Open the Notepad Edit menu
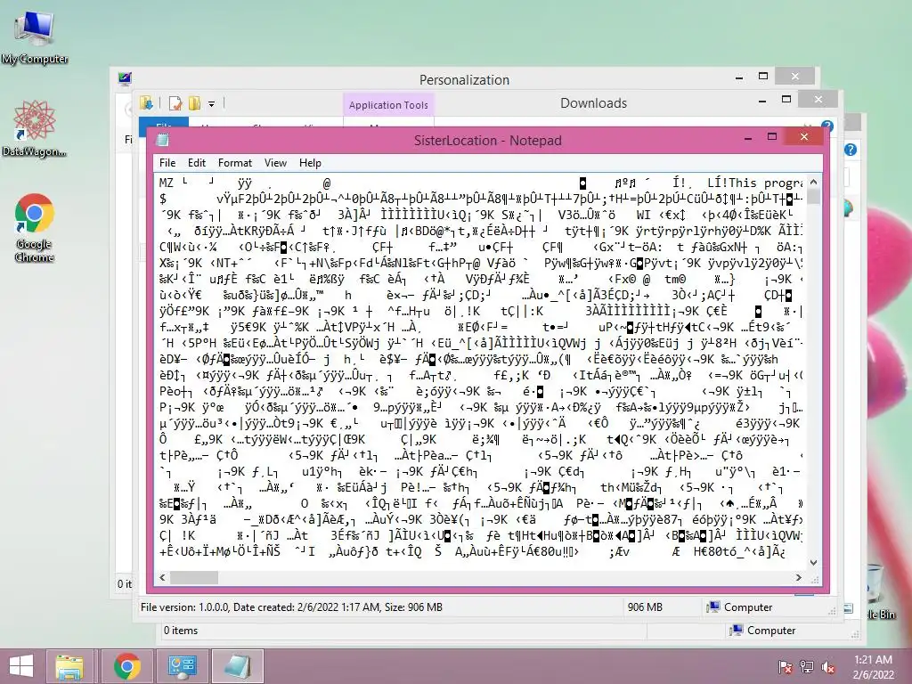912x684 pixels. (197, 163)
